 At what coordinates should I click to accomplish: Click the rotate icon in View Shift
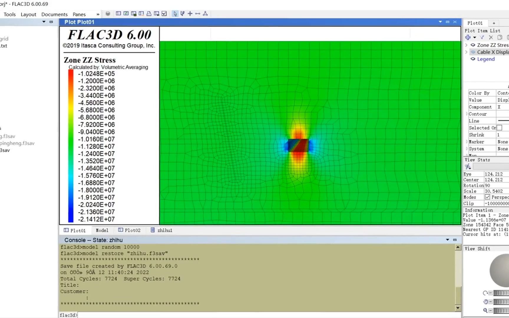485,293
